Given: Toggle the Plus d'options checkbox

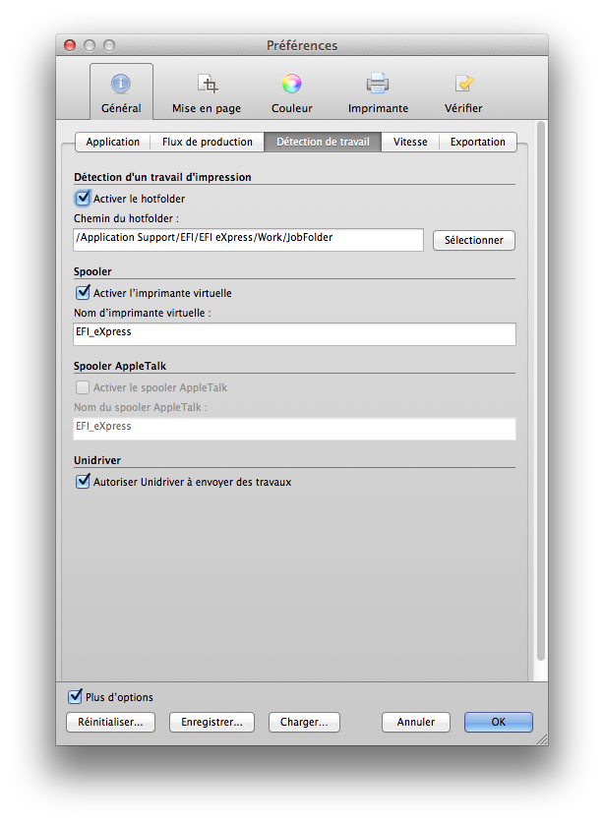Looking at the screenshot, I should coord(75,697).
